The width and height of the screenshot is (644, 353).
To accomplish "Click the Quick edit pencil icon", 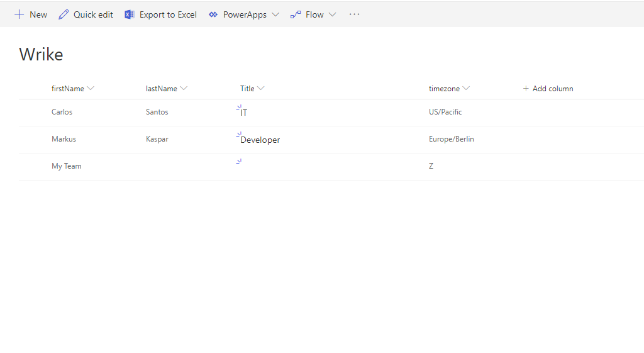I will pyautogui.click(x=64, y=14).
